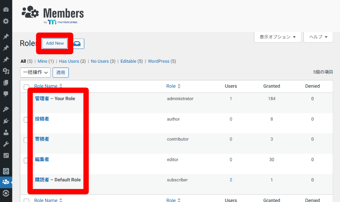Click the granted value 30 for editor

click(x=272, y=159)
